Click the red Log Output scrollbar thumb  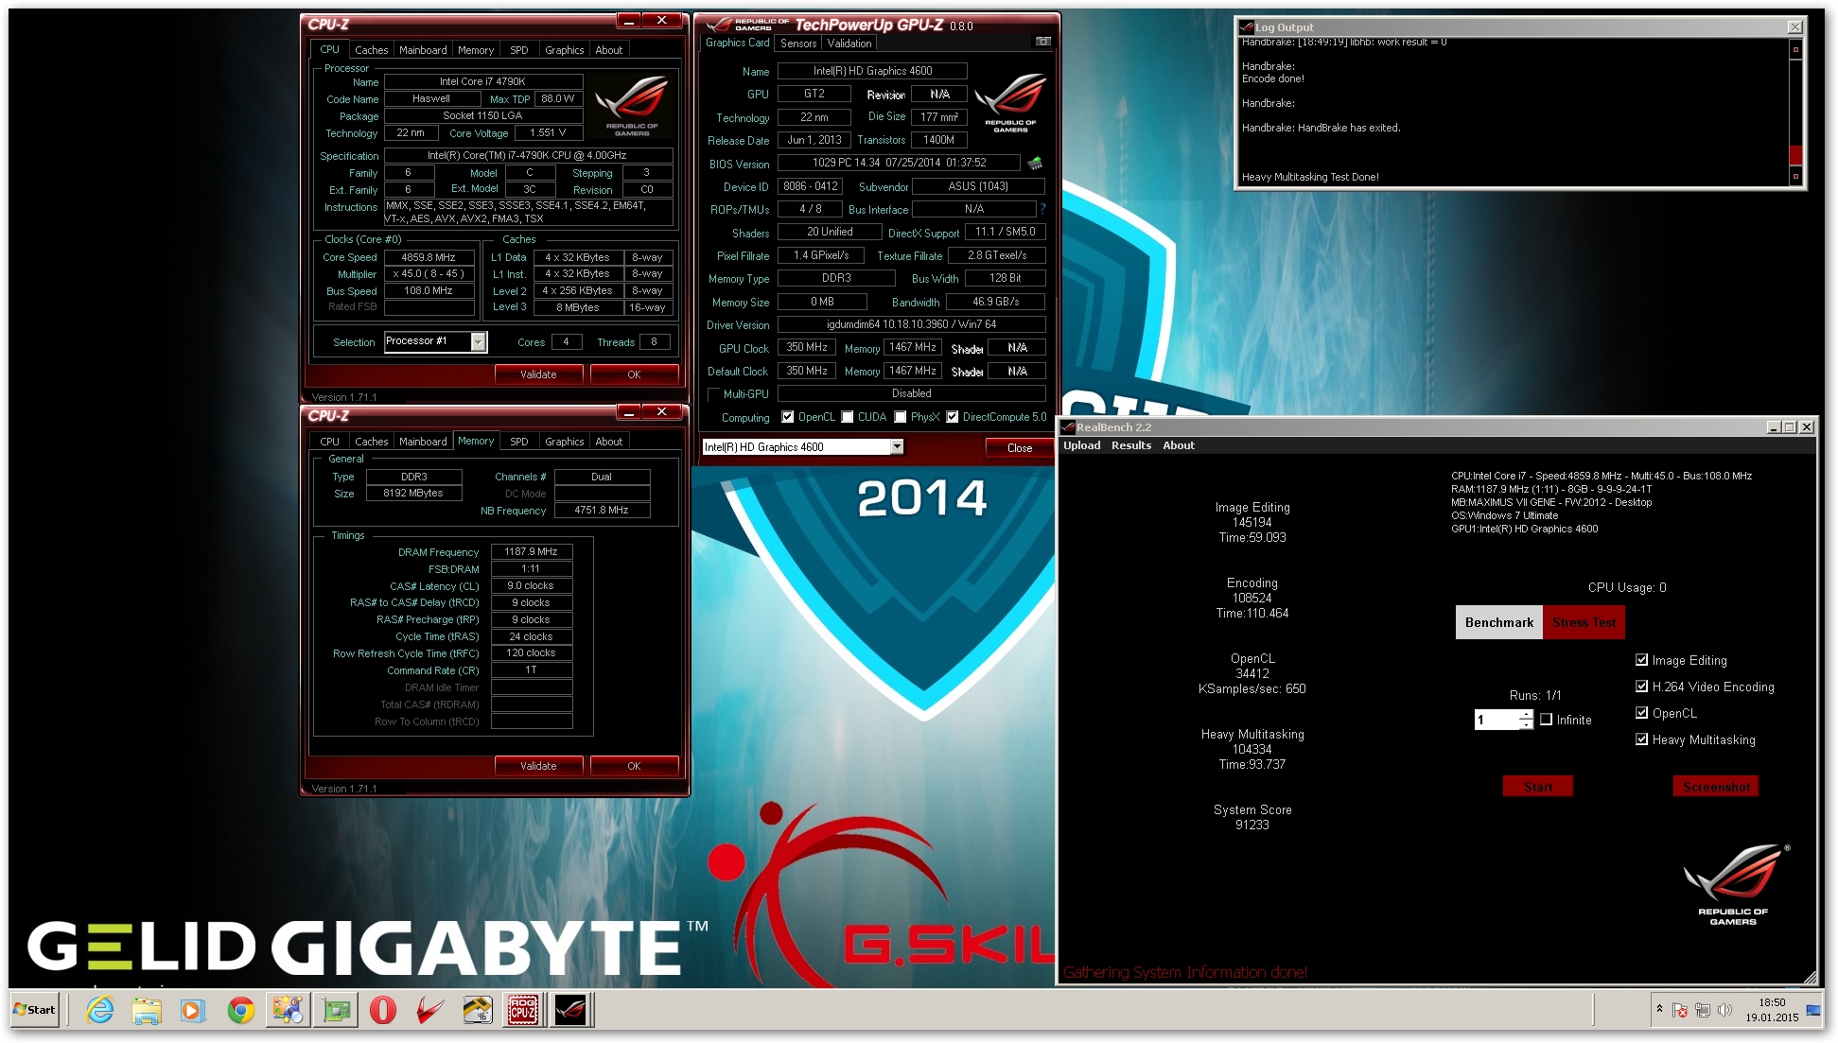(x=1795, y=155)
